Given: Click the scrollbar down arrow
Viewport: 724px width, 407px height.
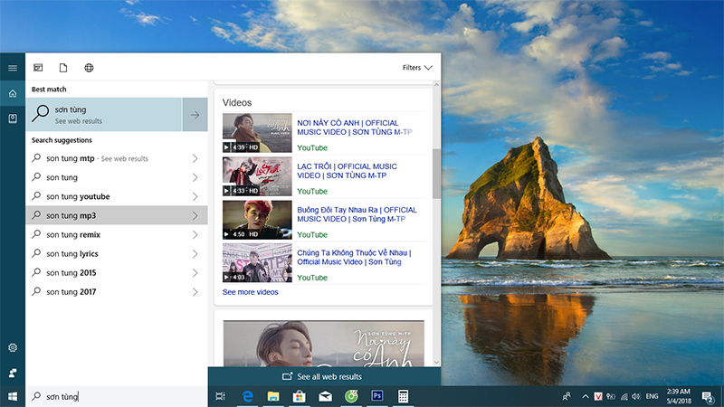Looking at the screenshot, I should 436,363.
